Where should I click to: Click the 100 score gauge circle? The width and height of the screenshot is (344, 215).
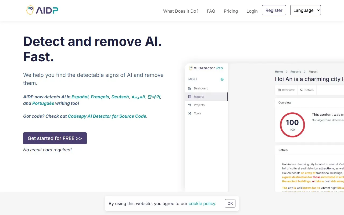292,125
